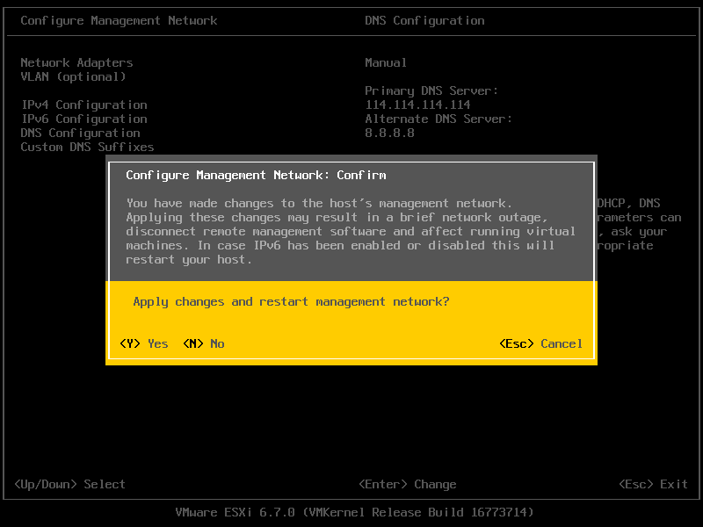Click <Esc> Cancel in the confirm dialog
Screen dimensions: 703x527
pyautogui.click(x=540, y=343)
